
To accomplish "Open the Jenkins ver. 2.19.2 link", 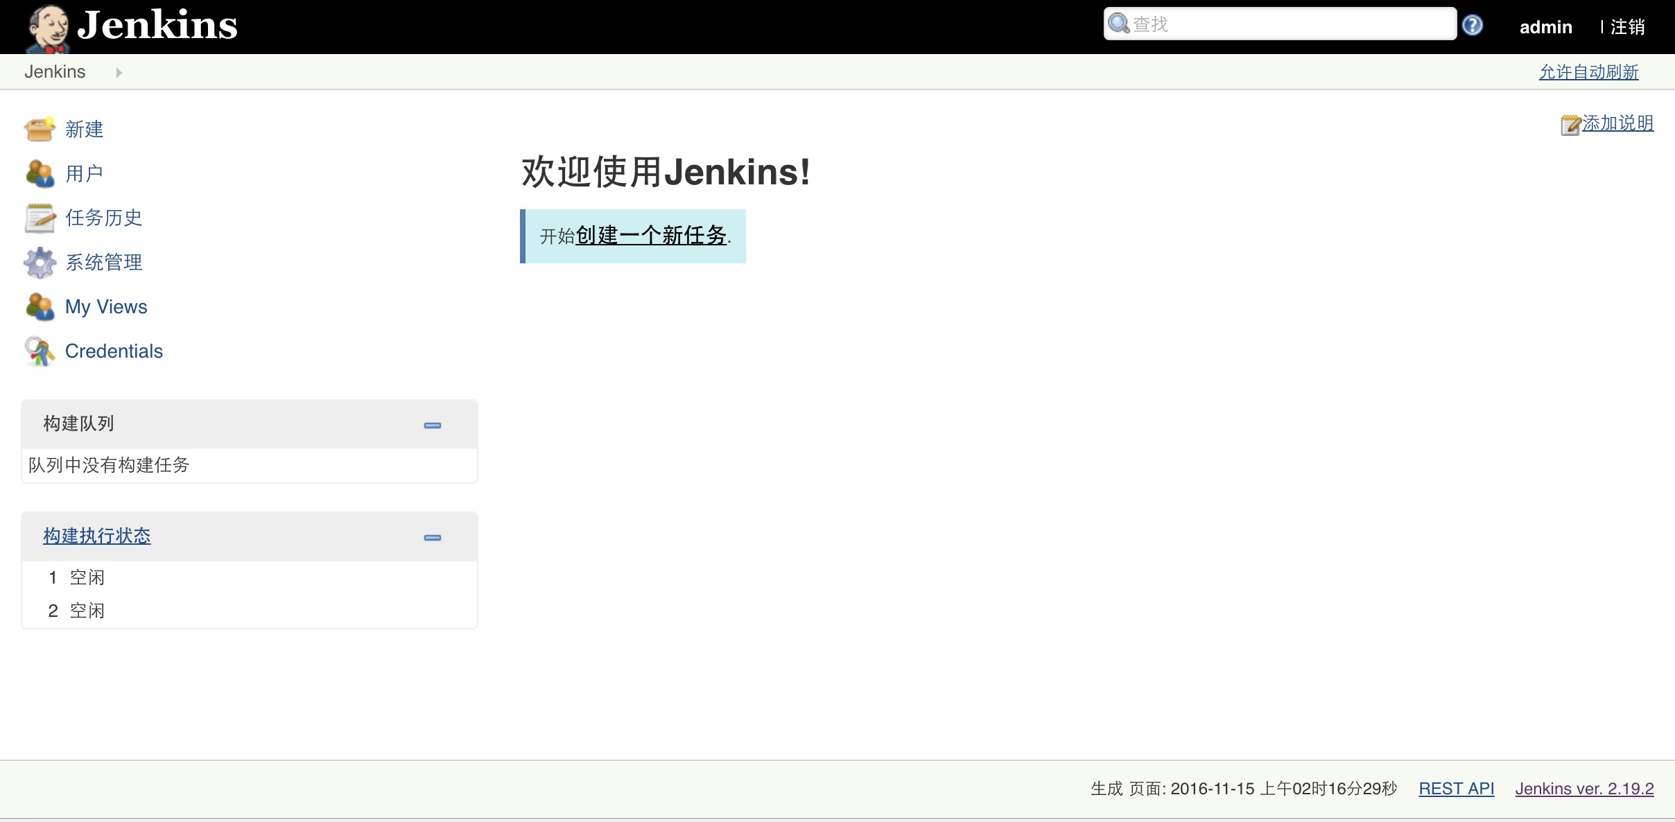I will tap(1584, 789).
